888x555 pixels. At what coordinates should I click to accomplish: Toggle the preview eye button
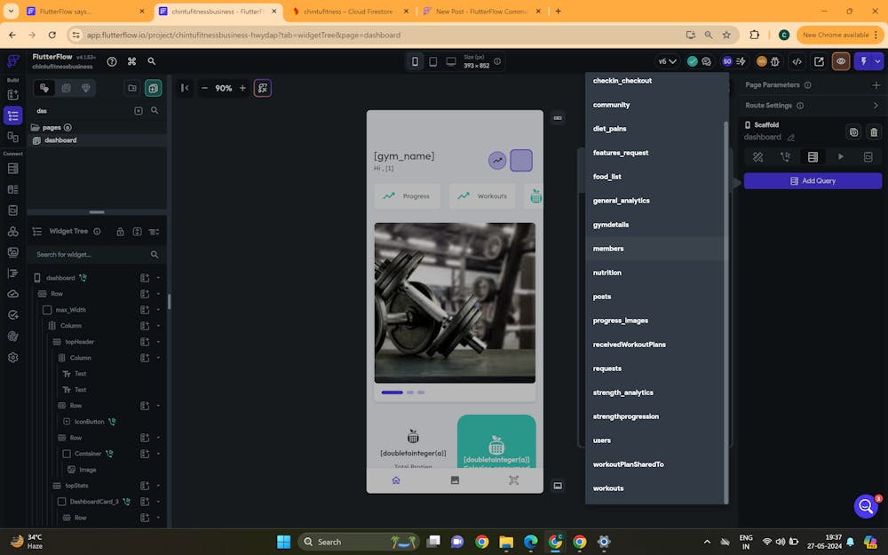[841, 61]
